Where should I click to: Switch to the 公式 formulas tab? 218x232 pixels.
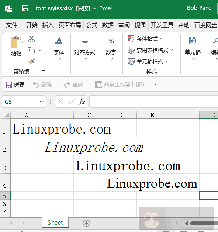(x=92, y=25)
